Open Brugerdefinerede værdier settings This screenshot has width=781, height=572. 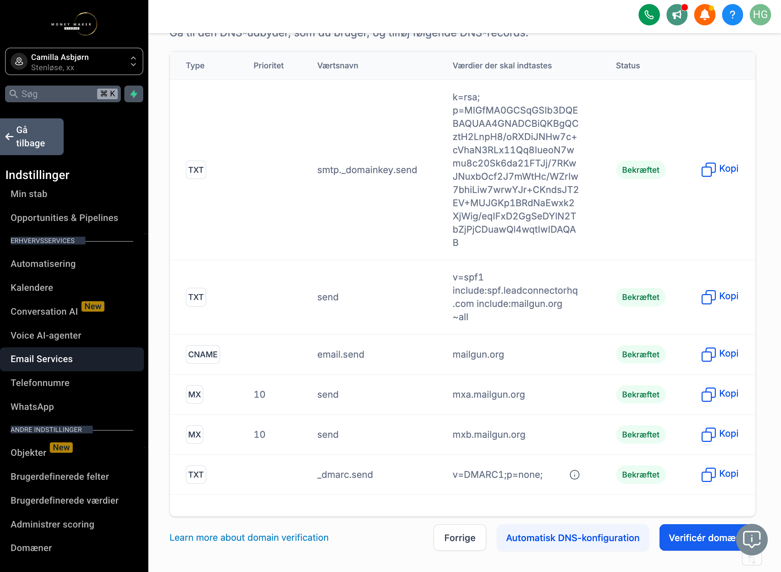[65, 500]
